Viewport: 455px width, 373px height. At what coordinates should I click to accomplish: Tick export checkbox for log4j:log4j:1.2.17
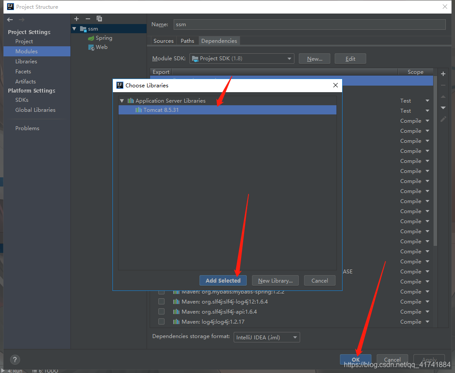[x=161, y=321]
